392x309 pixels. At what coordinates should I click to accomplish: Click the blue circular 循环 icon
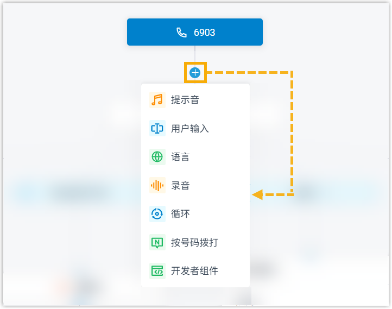click(157, 214)
